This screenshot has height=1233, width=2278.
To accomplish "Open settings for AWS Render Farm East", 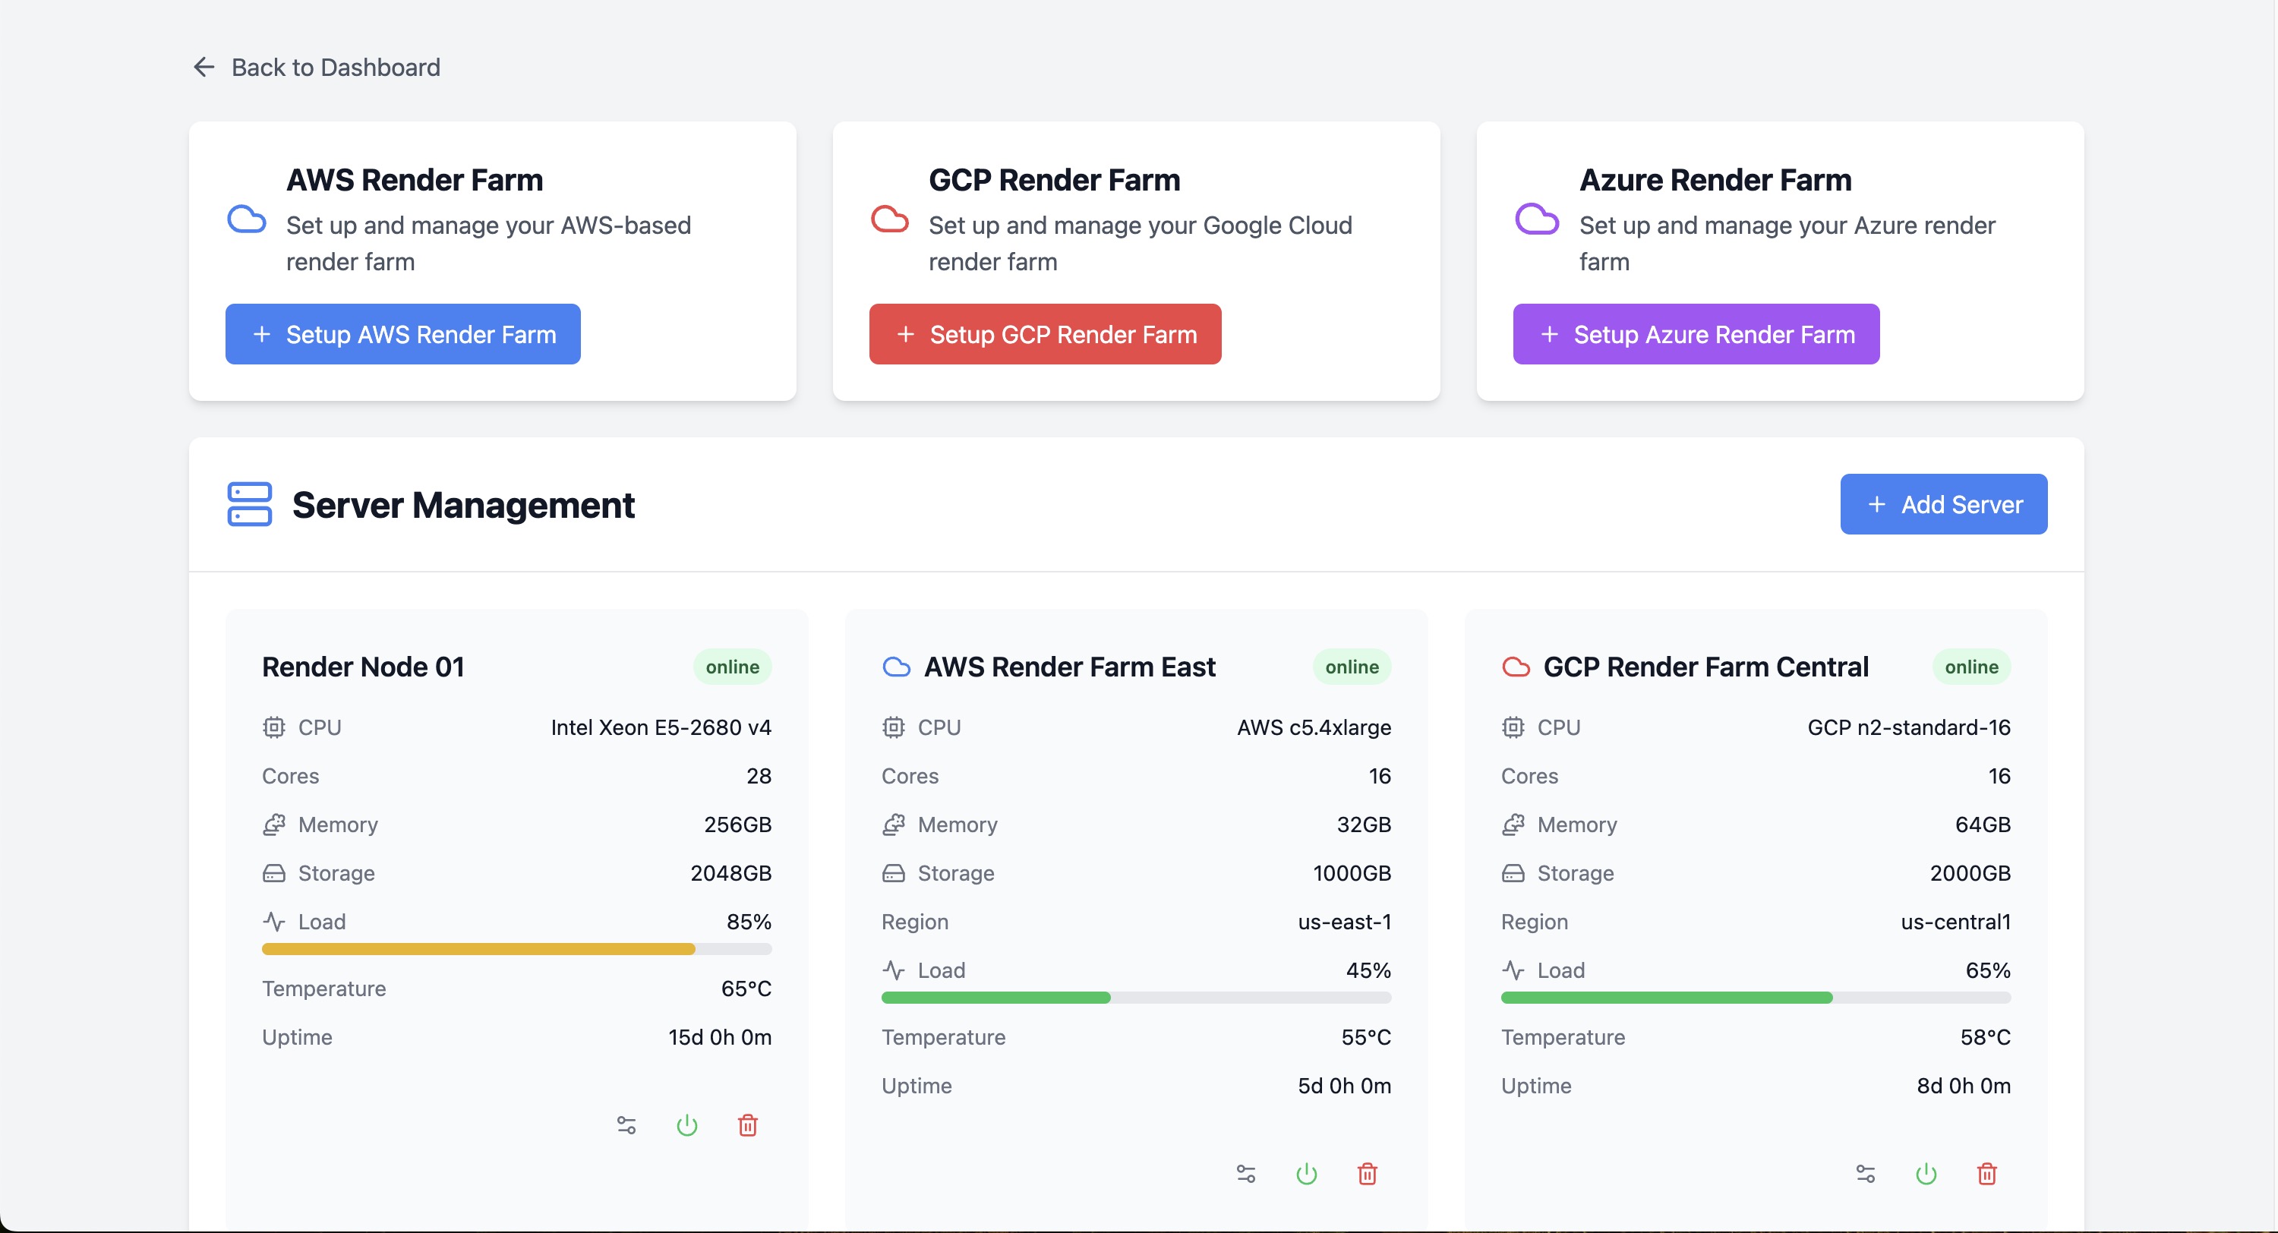I will [1246, 1174].
